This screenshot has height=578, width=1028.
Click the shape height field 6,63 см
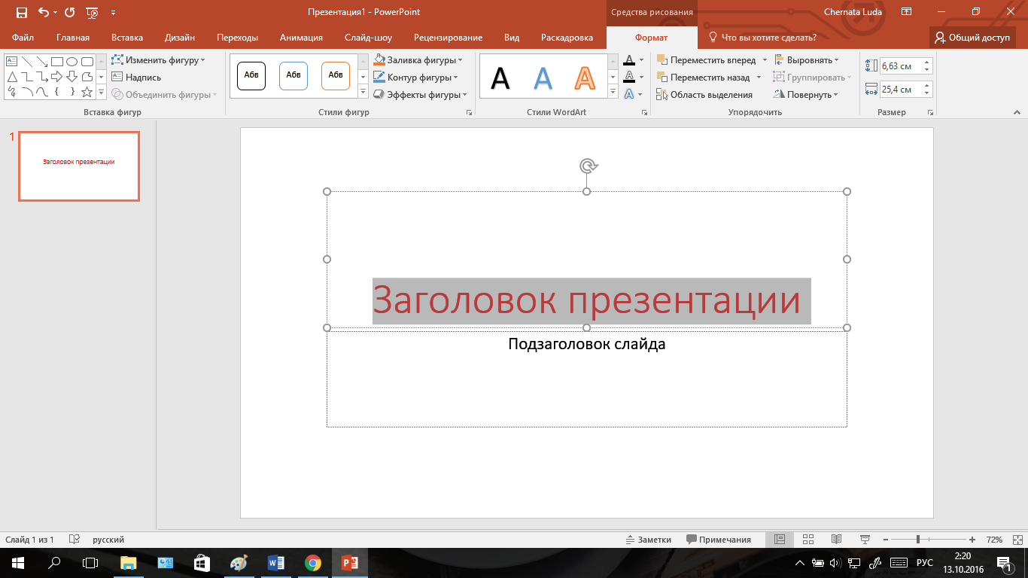tap(900, 66)
